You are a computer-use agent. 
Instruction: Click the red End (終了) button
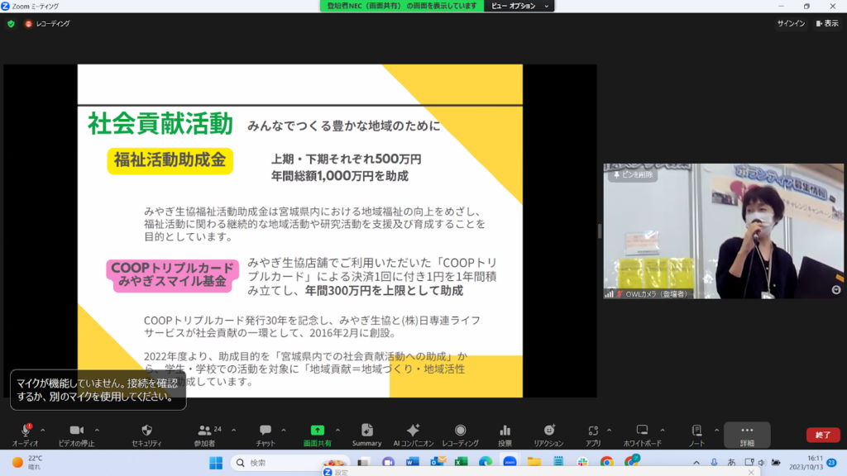(x=823, y=435)
